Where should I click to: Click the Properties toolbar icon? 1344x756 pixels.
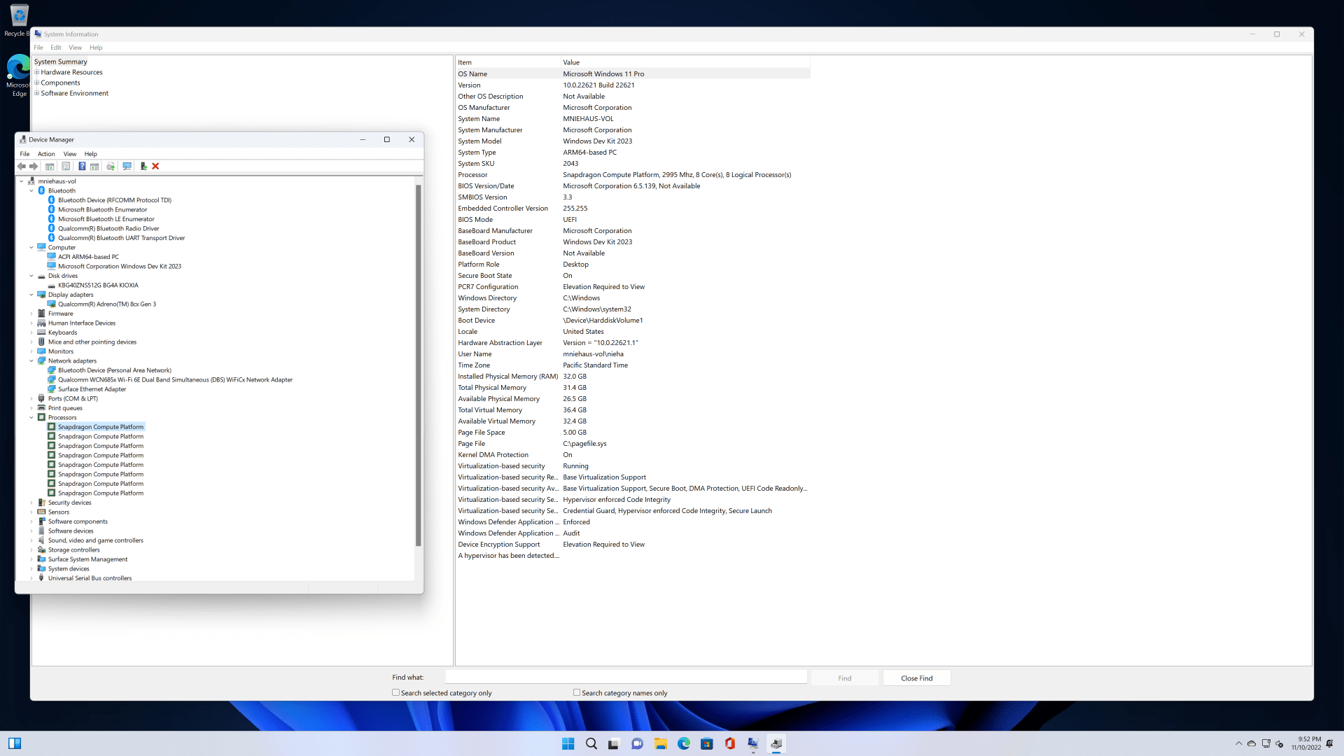pyautogui.click(x=66, y=167)
